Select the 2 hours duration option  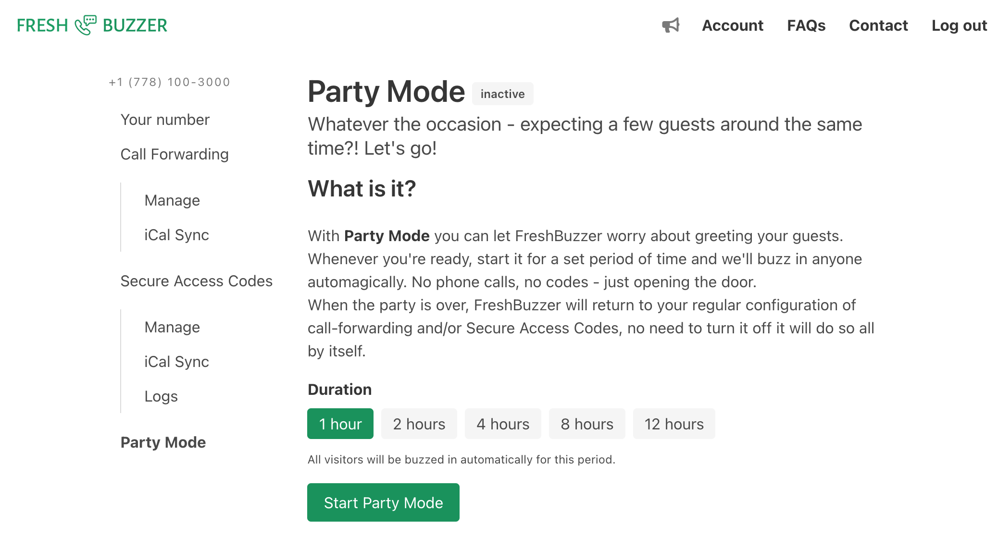419,424
